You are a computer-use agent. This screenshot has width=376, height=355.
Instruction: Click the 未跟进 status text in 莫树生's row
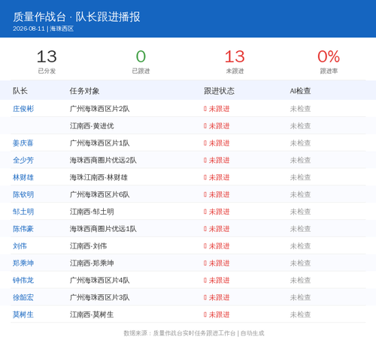(219, 314)
